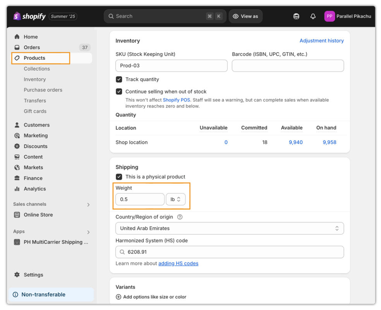Click the Analytics bar chart icon
The height and width of the screenshot is (310, 381).
click(17, 189)
